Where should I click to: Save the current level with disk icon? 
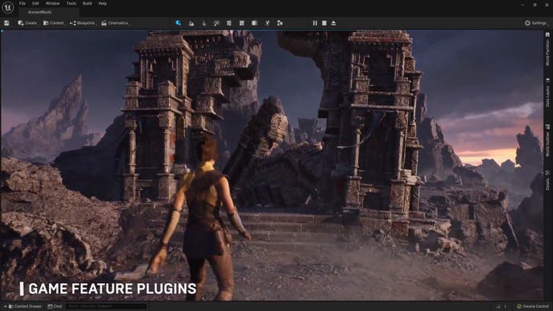click(6, 23)
